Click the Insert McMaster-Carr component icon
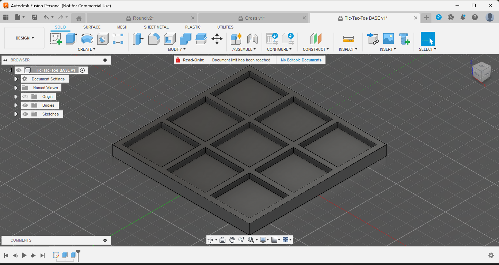 (x=404, y=39)
